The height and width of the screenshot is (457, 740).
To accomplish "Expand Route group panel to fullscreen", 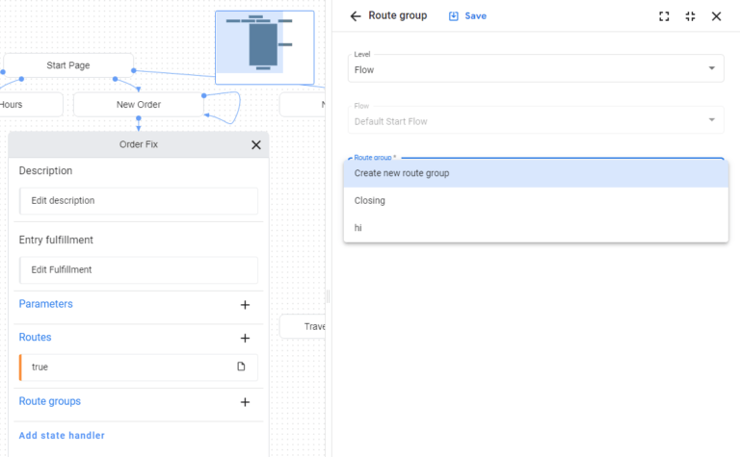I will pos(664,16).
